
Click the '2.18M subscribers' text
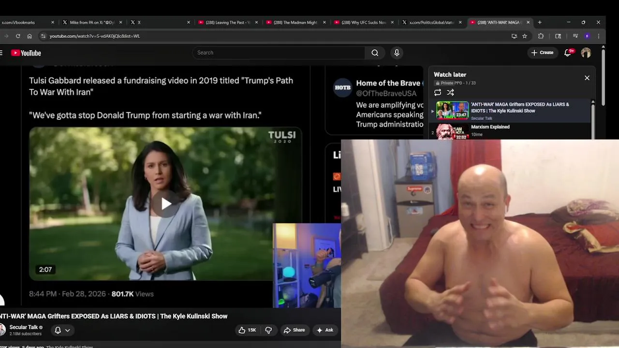[25, 334]
